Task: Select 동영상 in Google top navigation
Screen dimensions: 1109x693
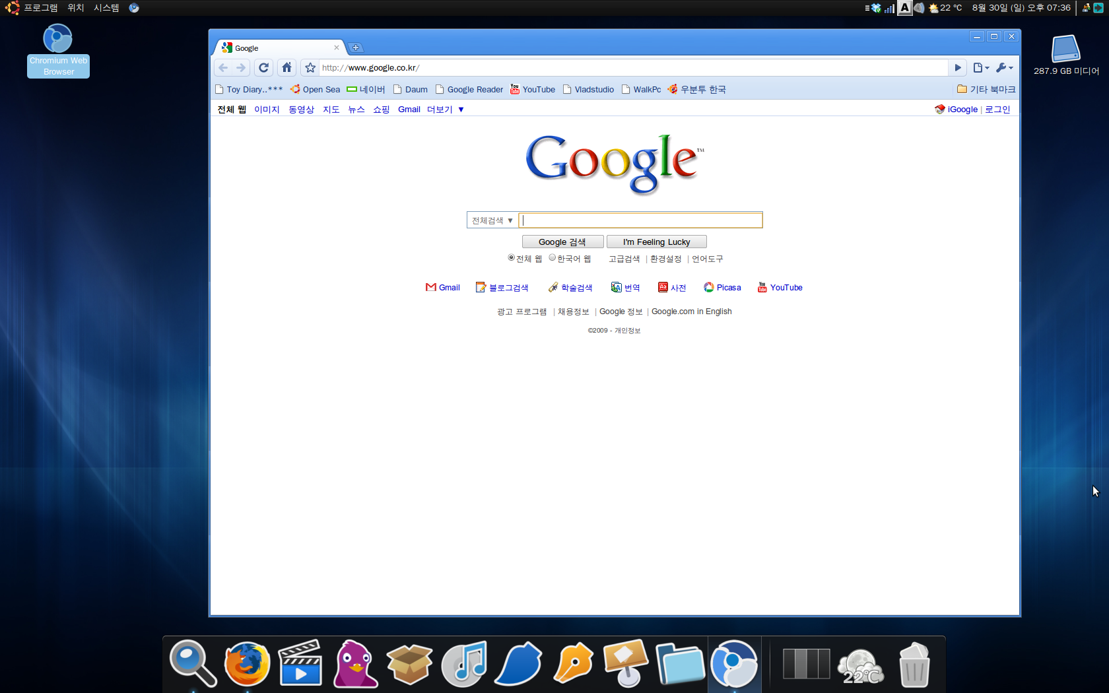Action: pyautogui.click(x=301, y=110)
